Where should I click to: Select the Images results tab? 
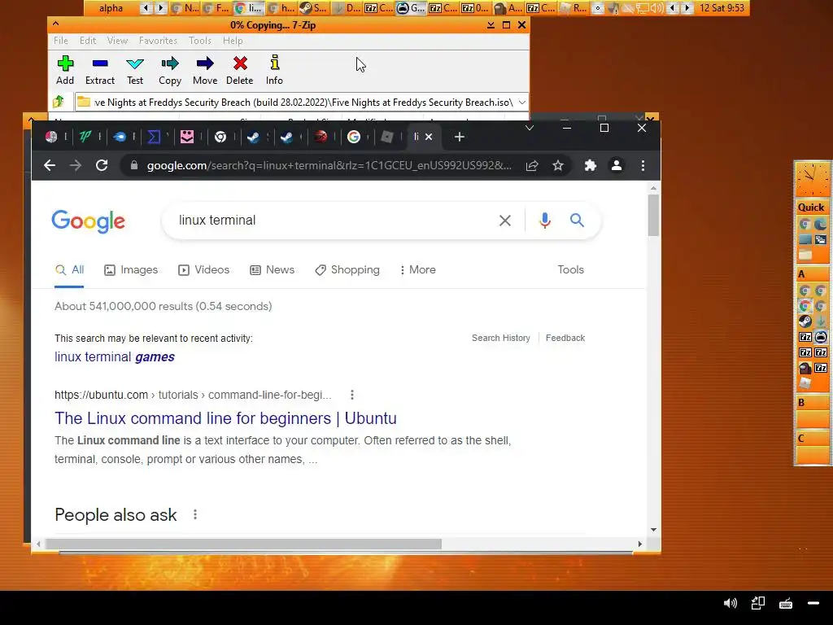click(131, 270)
